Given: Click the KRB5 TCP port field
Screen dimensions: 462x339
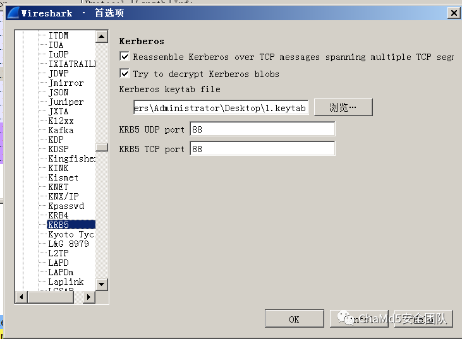Looking at the screenshot, I should pyautogui.click(x=262, y=148).
